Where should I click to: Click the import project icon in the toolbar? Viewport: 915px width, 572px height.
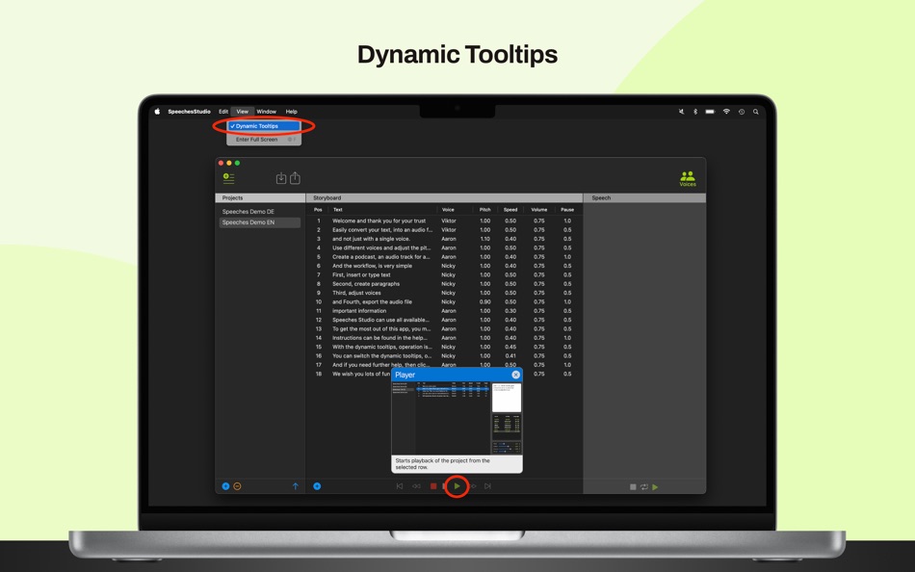pyautogui.click(x=282, y=177)
